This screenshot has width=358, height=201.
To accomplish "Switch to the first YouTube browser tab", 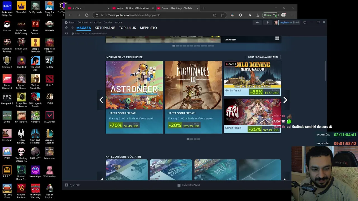I will pos(89,8).
